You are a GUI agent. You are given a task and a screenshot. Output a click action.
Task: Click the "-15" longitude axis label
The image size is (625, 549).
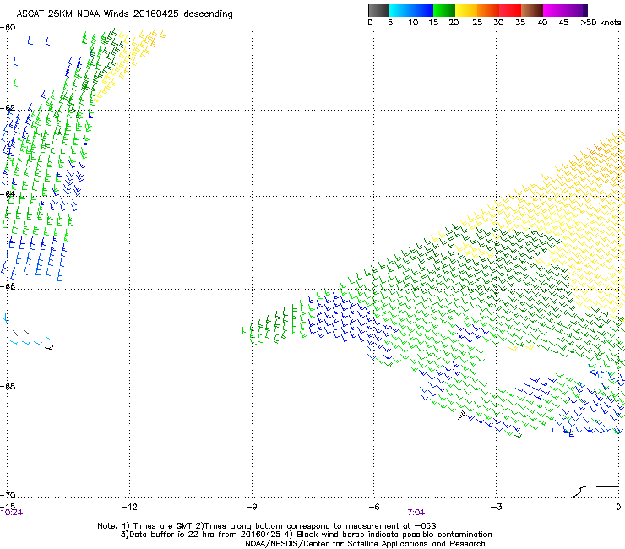tap(8, 507)
